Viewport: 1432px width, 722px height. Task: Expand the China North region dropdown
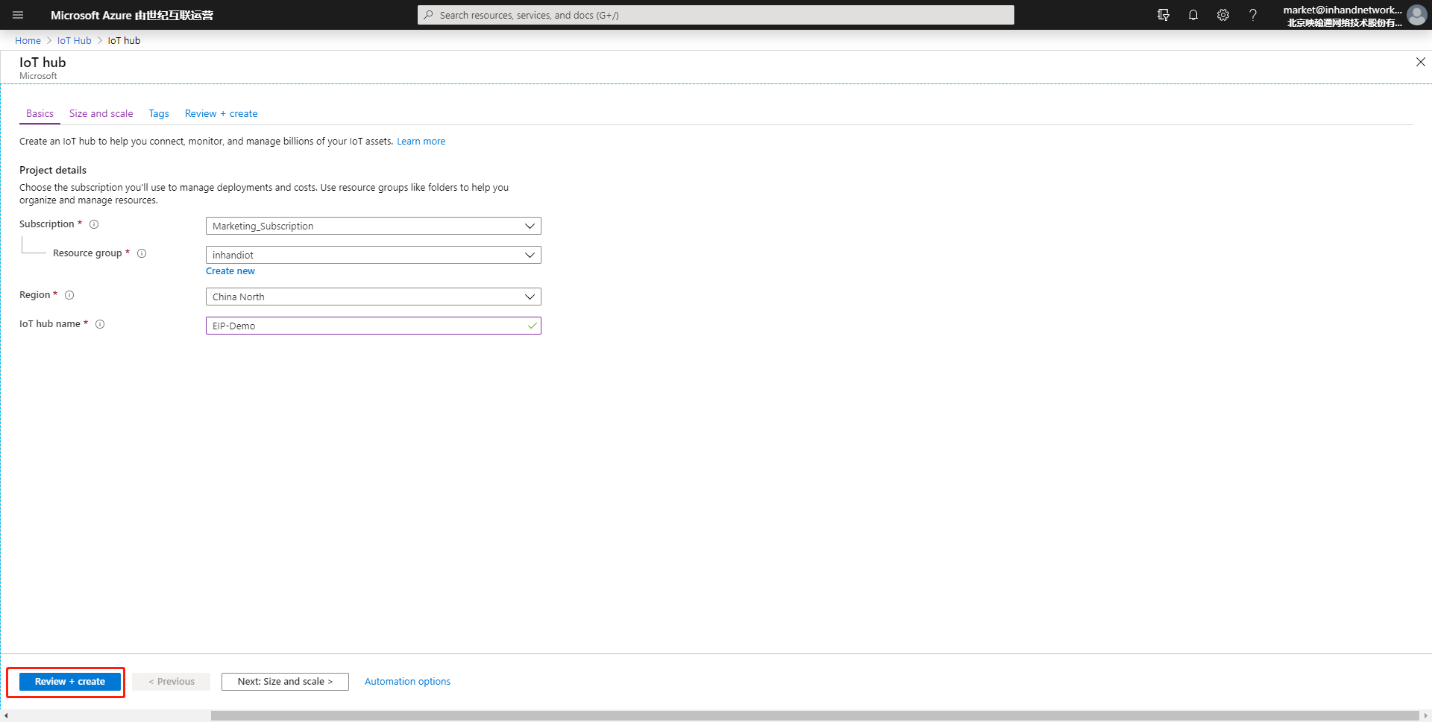[373, 297]
